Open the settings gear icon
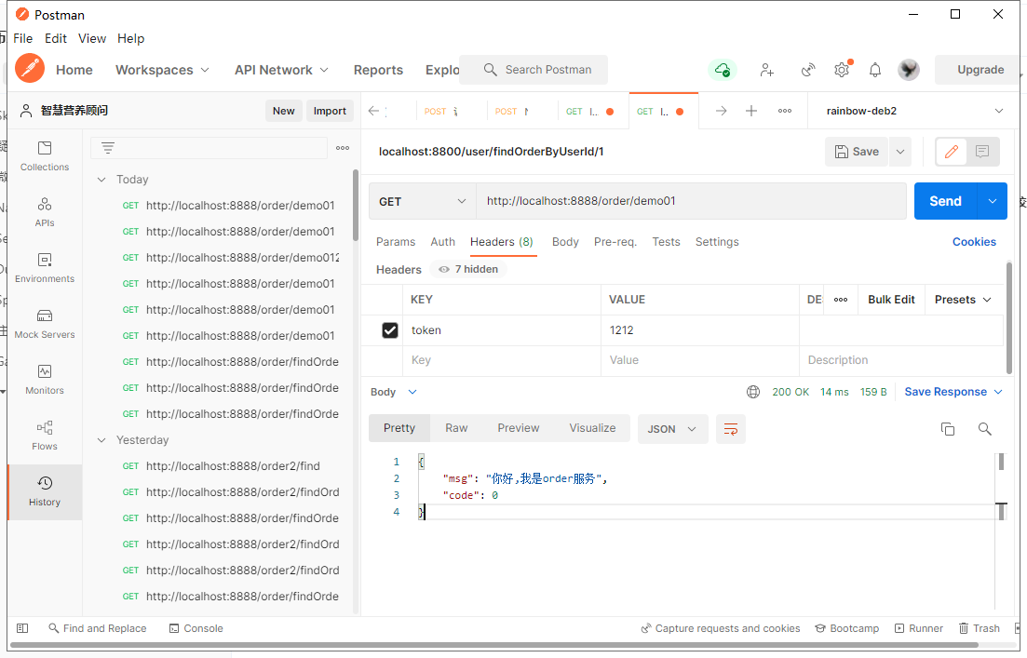Image resolution: width=1027 pixels, height=658 pixels. click(x=842, y=70)
